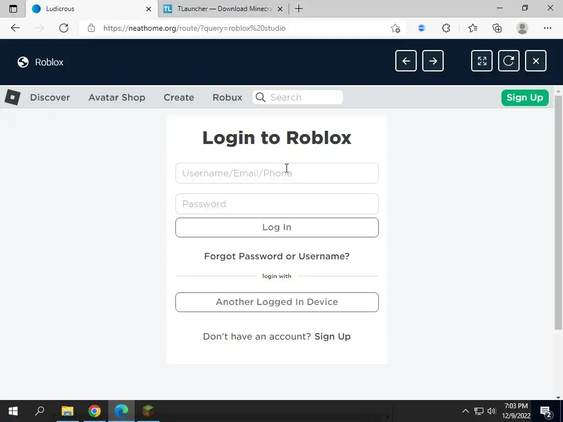View site information lock icon

coord(91,28)
